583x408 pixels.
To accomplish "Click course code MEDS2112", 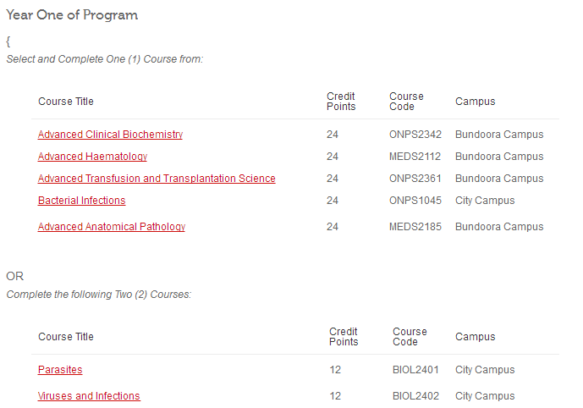I will pyautogui.click(x=415, y=157).
